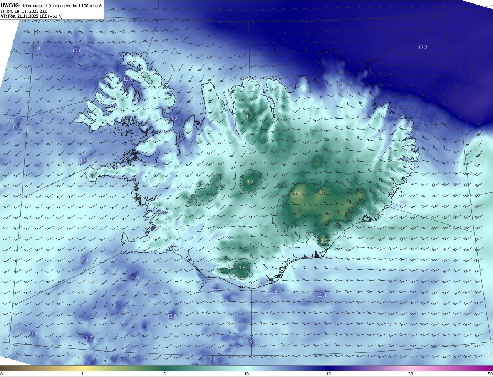Click the 11.7 value label
Screen dimensions: 493x377
click(x=386, y=305)
